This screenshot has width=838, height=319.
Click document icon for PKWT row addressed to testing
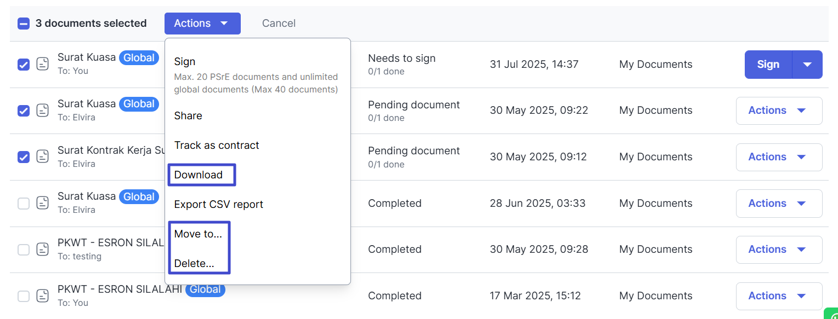tap(43, 250)
